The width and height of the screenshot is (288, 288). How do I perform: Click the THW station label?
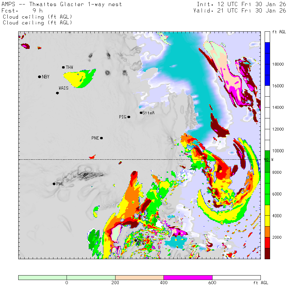coord(69,68)
